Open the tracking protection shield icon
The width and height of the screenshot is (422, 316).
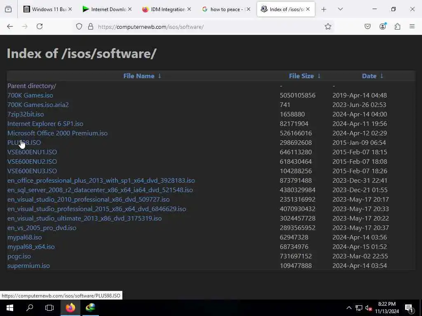coord(79,26)
